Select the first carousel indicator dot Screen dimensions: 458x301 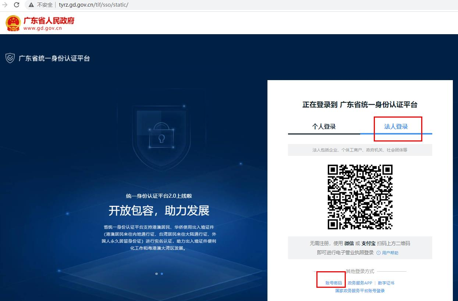point(157,274)
